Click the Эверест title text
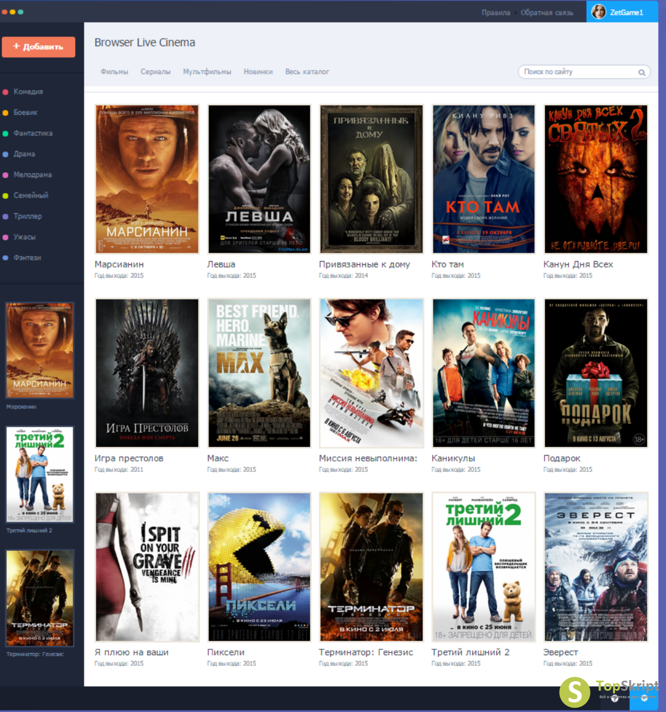 pyautogui.click(x=561, y=652)
